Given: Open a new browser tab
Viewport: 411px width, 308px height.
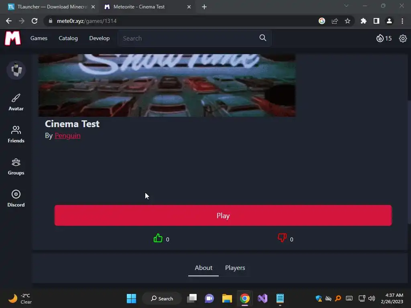Looking at the screenshot, I should click(204, 7).
